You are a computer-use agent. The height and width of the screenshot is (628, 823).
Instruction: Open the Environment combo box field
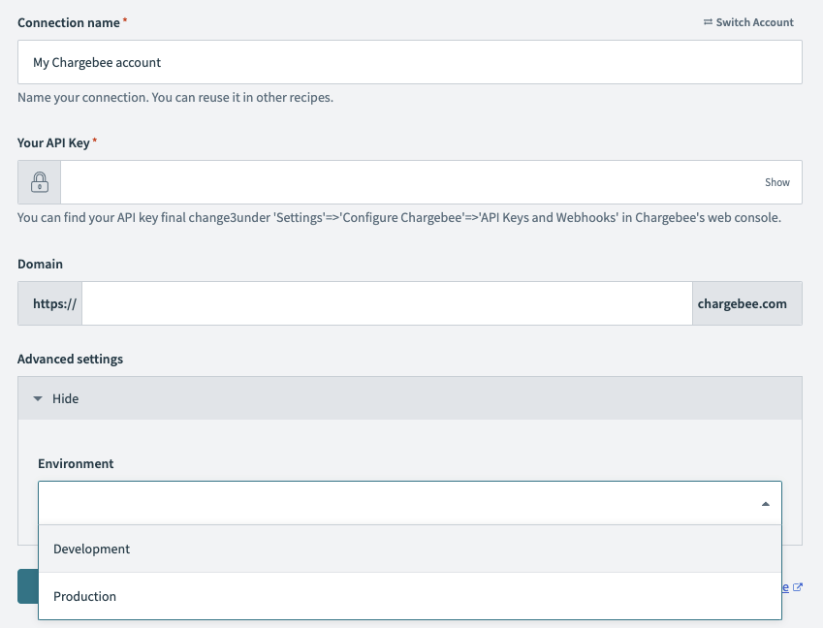pos(388,504)
